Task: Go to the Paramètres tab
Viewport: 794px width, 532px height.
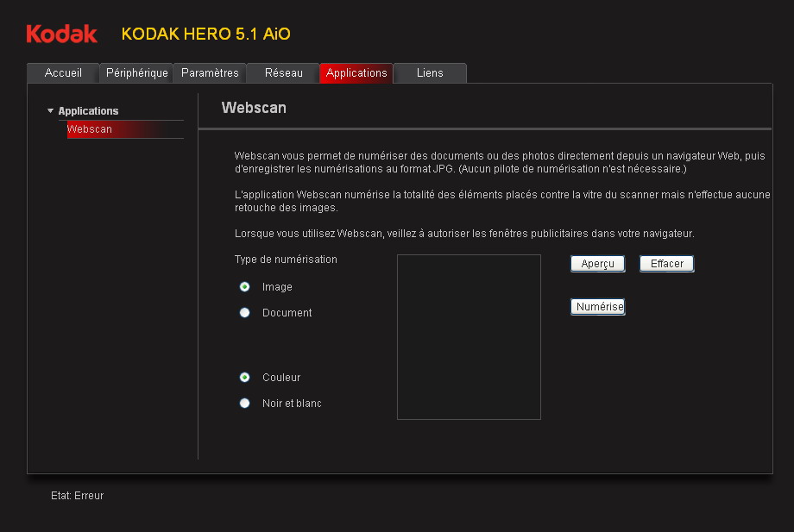Action: pos(210,73)
